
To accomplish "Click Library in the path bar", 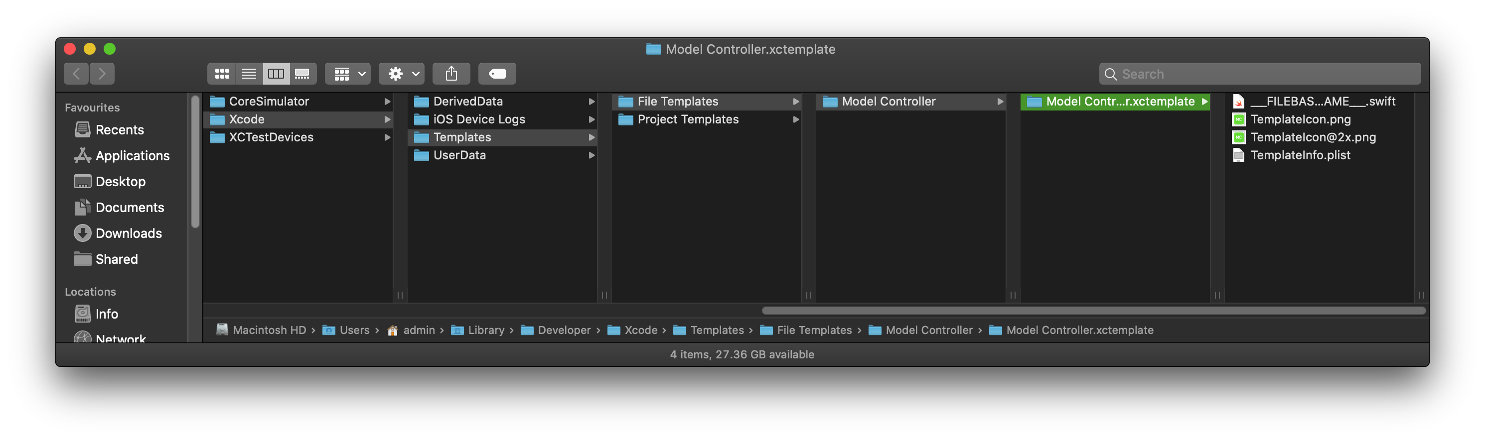I will click(x=485, y=330).
